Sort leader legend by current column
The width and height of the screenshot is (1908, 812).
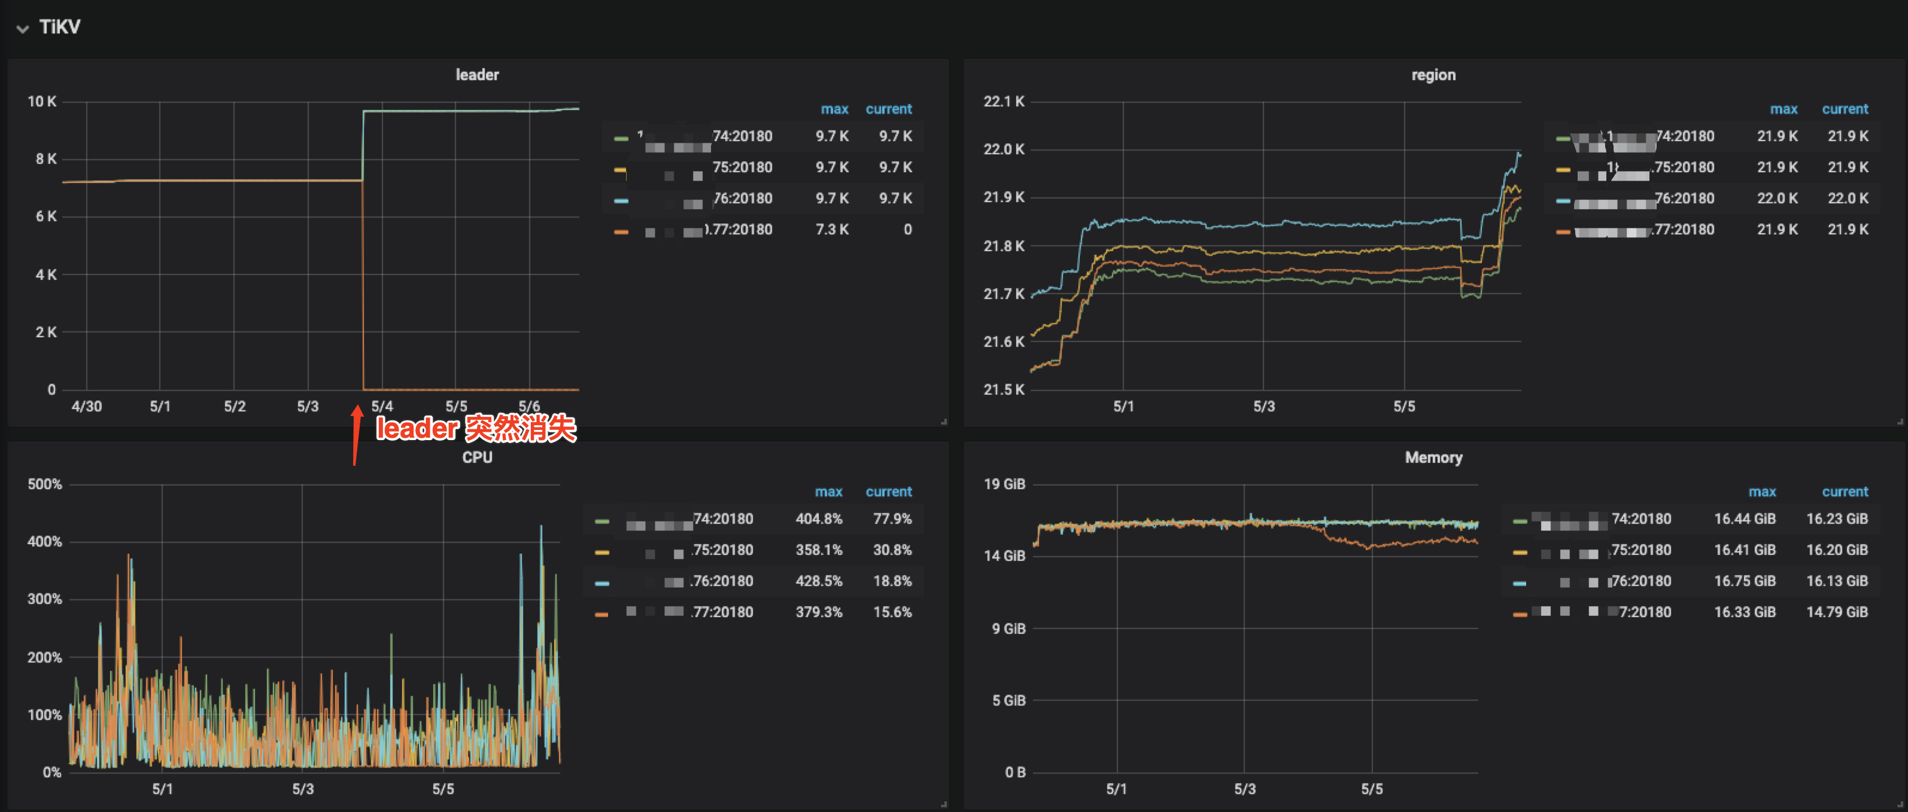pyautogui.click(x=888, y=109)
